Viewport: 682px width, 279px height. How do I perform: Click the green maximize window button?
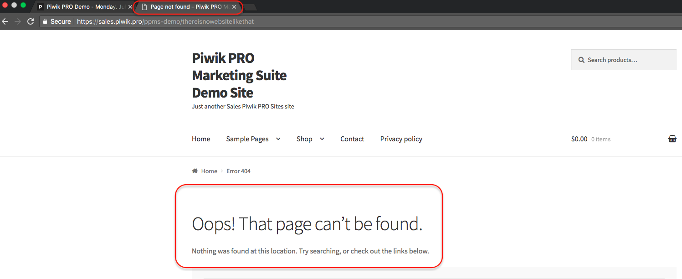(x=23, y=5)
